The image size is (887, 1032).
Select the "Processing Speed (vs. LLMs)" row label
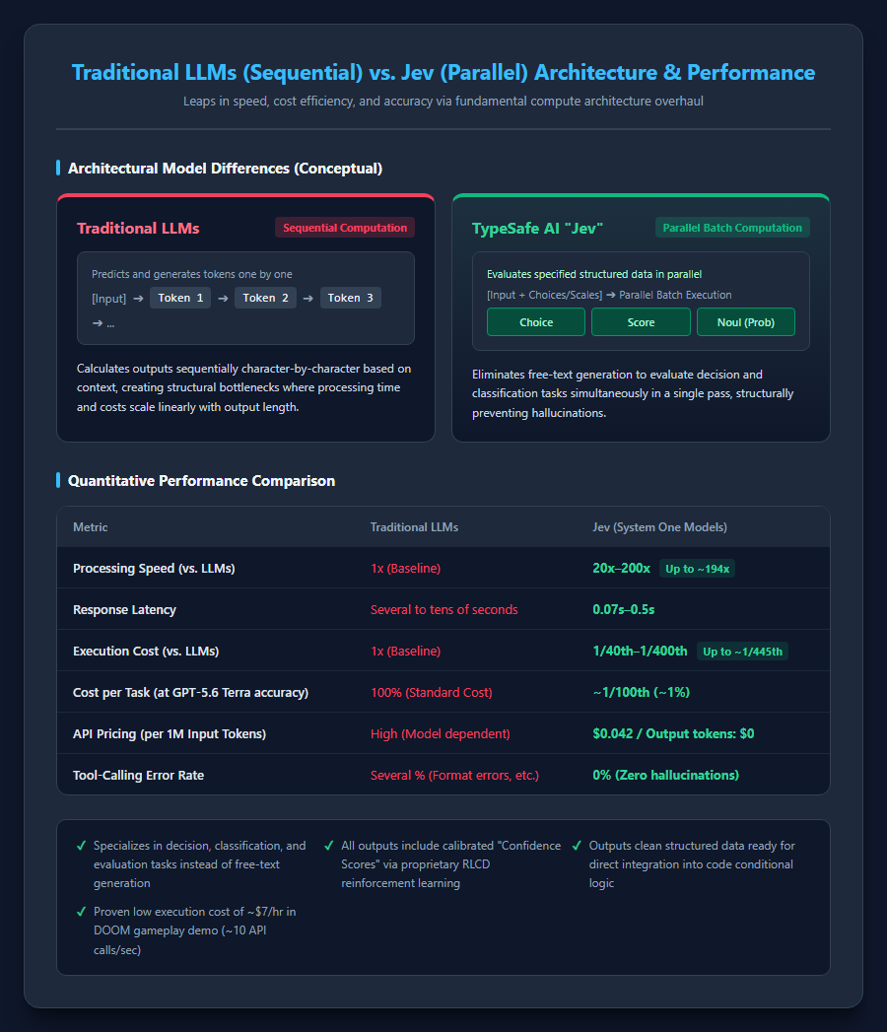click(x=154, y=569)
